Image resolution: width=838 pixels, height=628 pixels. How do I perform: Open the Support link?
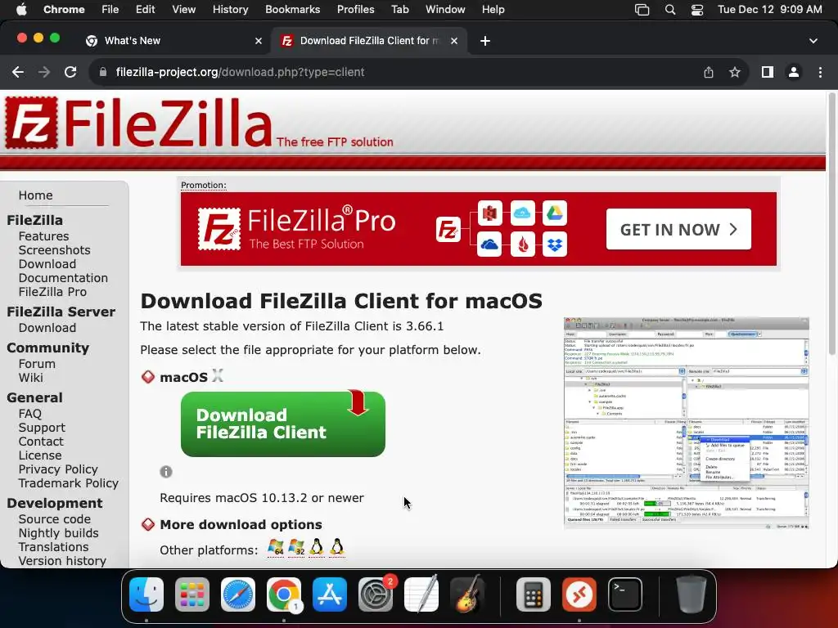tap(42, 428)
